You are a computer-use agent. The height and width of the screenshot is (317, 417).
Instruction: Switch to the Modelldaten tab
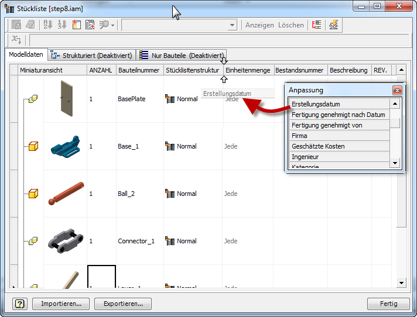(26, 54)
